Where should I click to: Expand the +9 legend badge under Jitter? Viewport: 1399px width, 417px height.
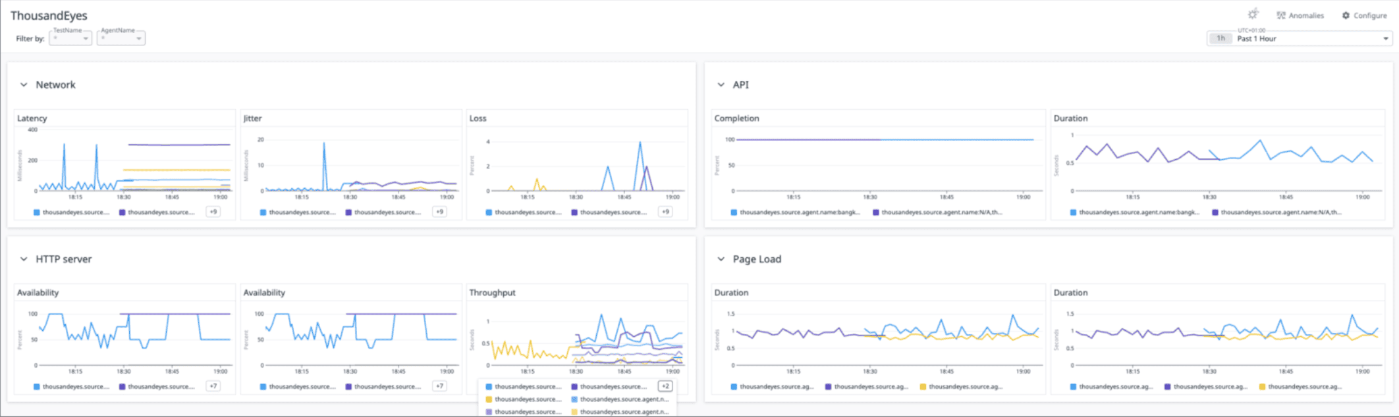click(439, 212)
